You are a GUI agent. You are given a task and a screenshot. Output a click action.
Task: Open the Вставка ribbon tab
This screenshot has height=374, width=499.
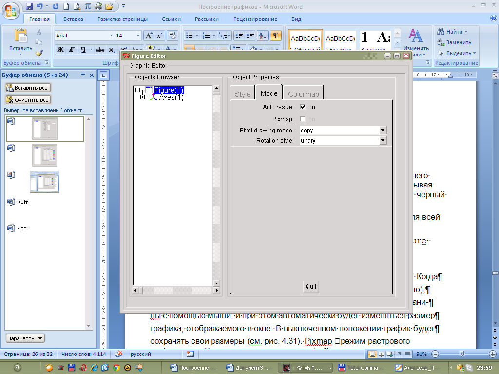(x=73, y=19)
